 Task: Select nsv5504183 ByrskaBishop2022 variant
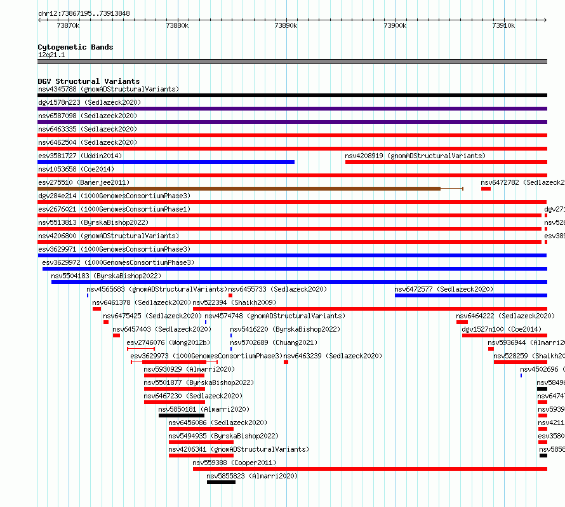106,276
